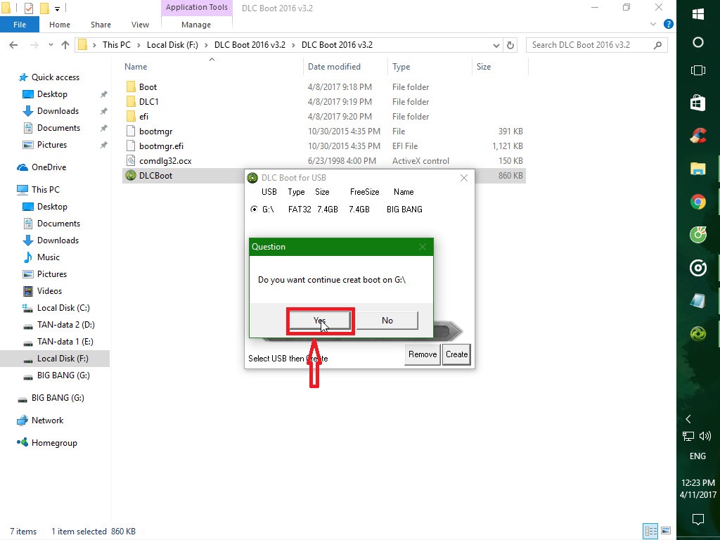Select the comdlg32.ocx file
This screenshot has height=540, width=720.
[x=165, y=161]
